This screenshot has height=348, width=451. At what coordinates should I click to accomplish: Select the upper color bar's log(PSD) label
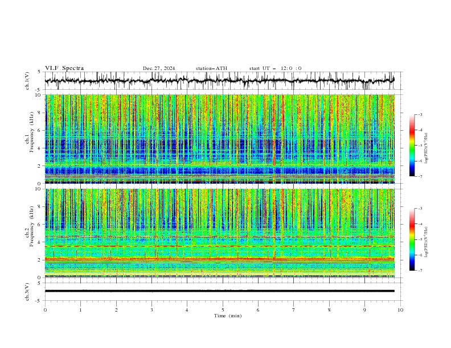pyautogui.click(x=427, y=148)
